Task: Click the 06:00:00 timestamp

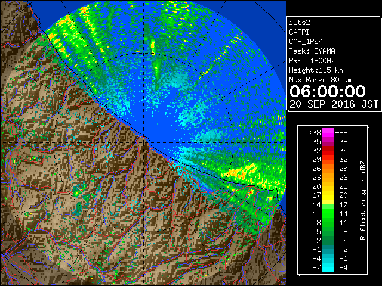Action: 328,91
